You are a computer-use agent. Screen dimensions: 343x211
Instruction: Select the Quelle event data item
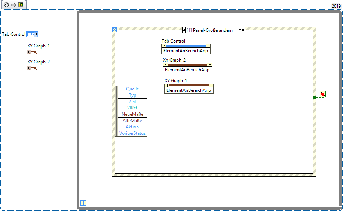[132, 89]
